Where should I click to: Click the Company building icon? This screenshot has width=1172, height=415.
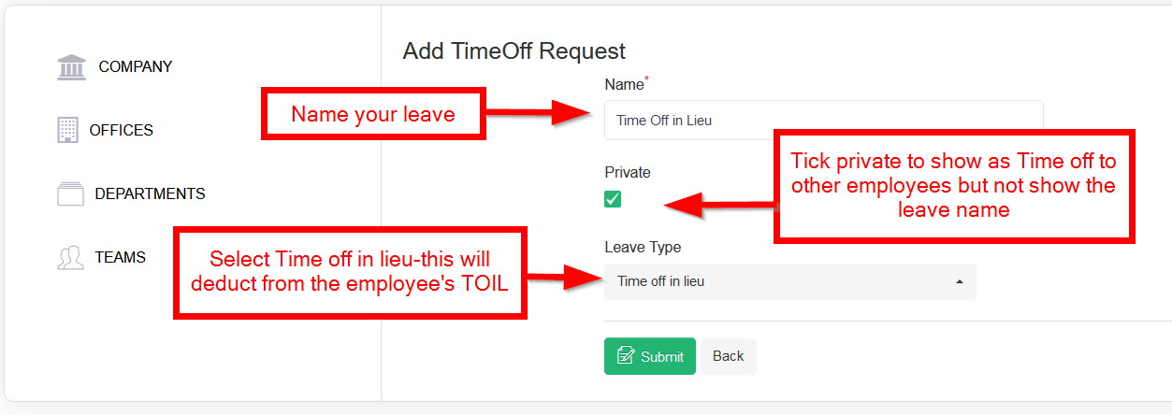71,67
